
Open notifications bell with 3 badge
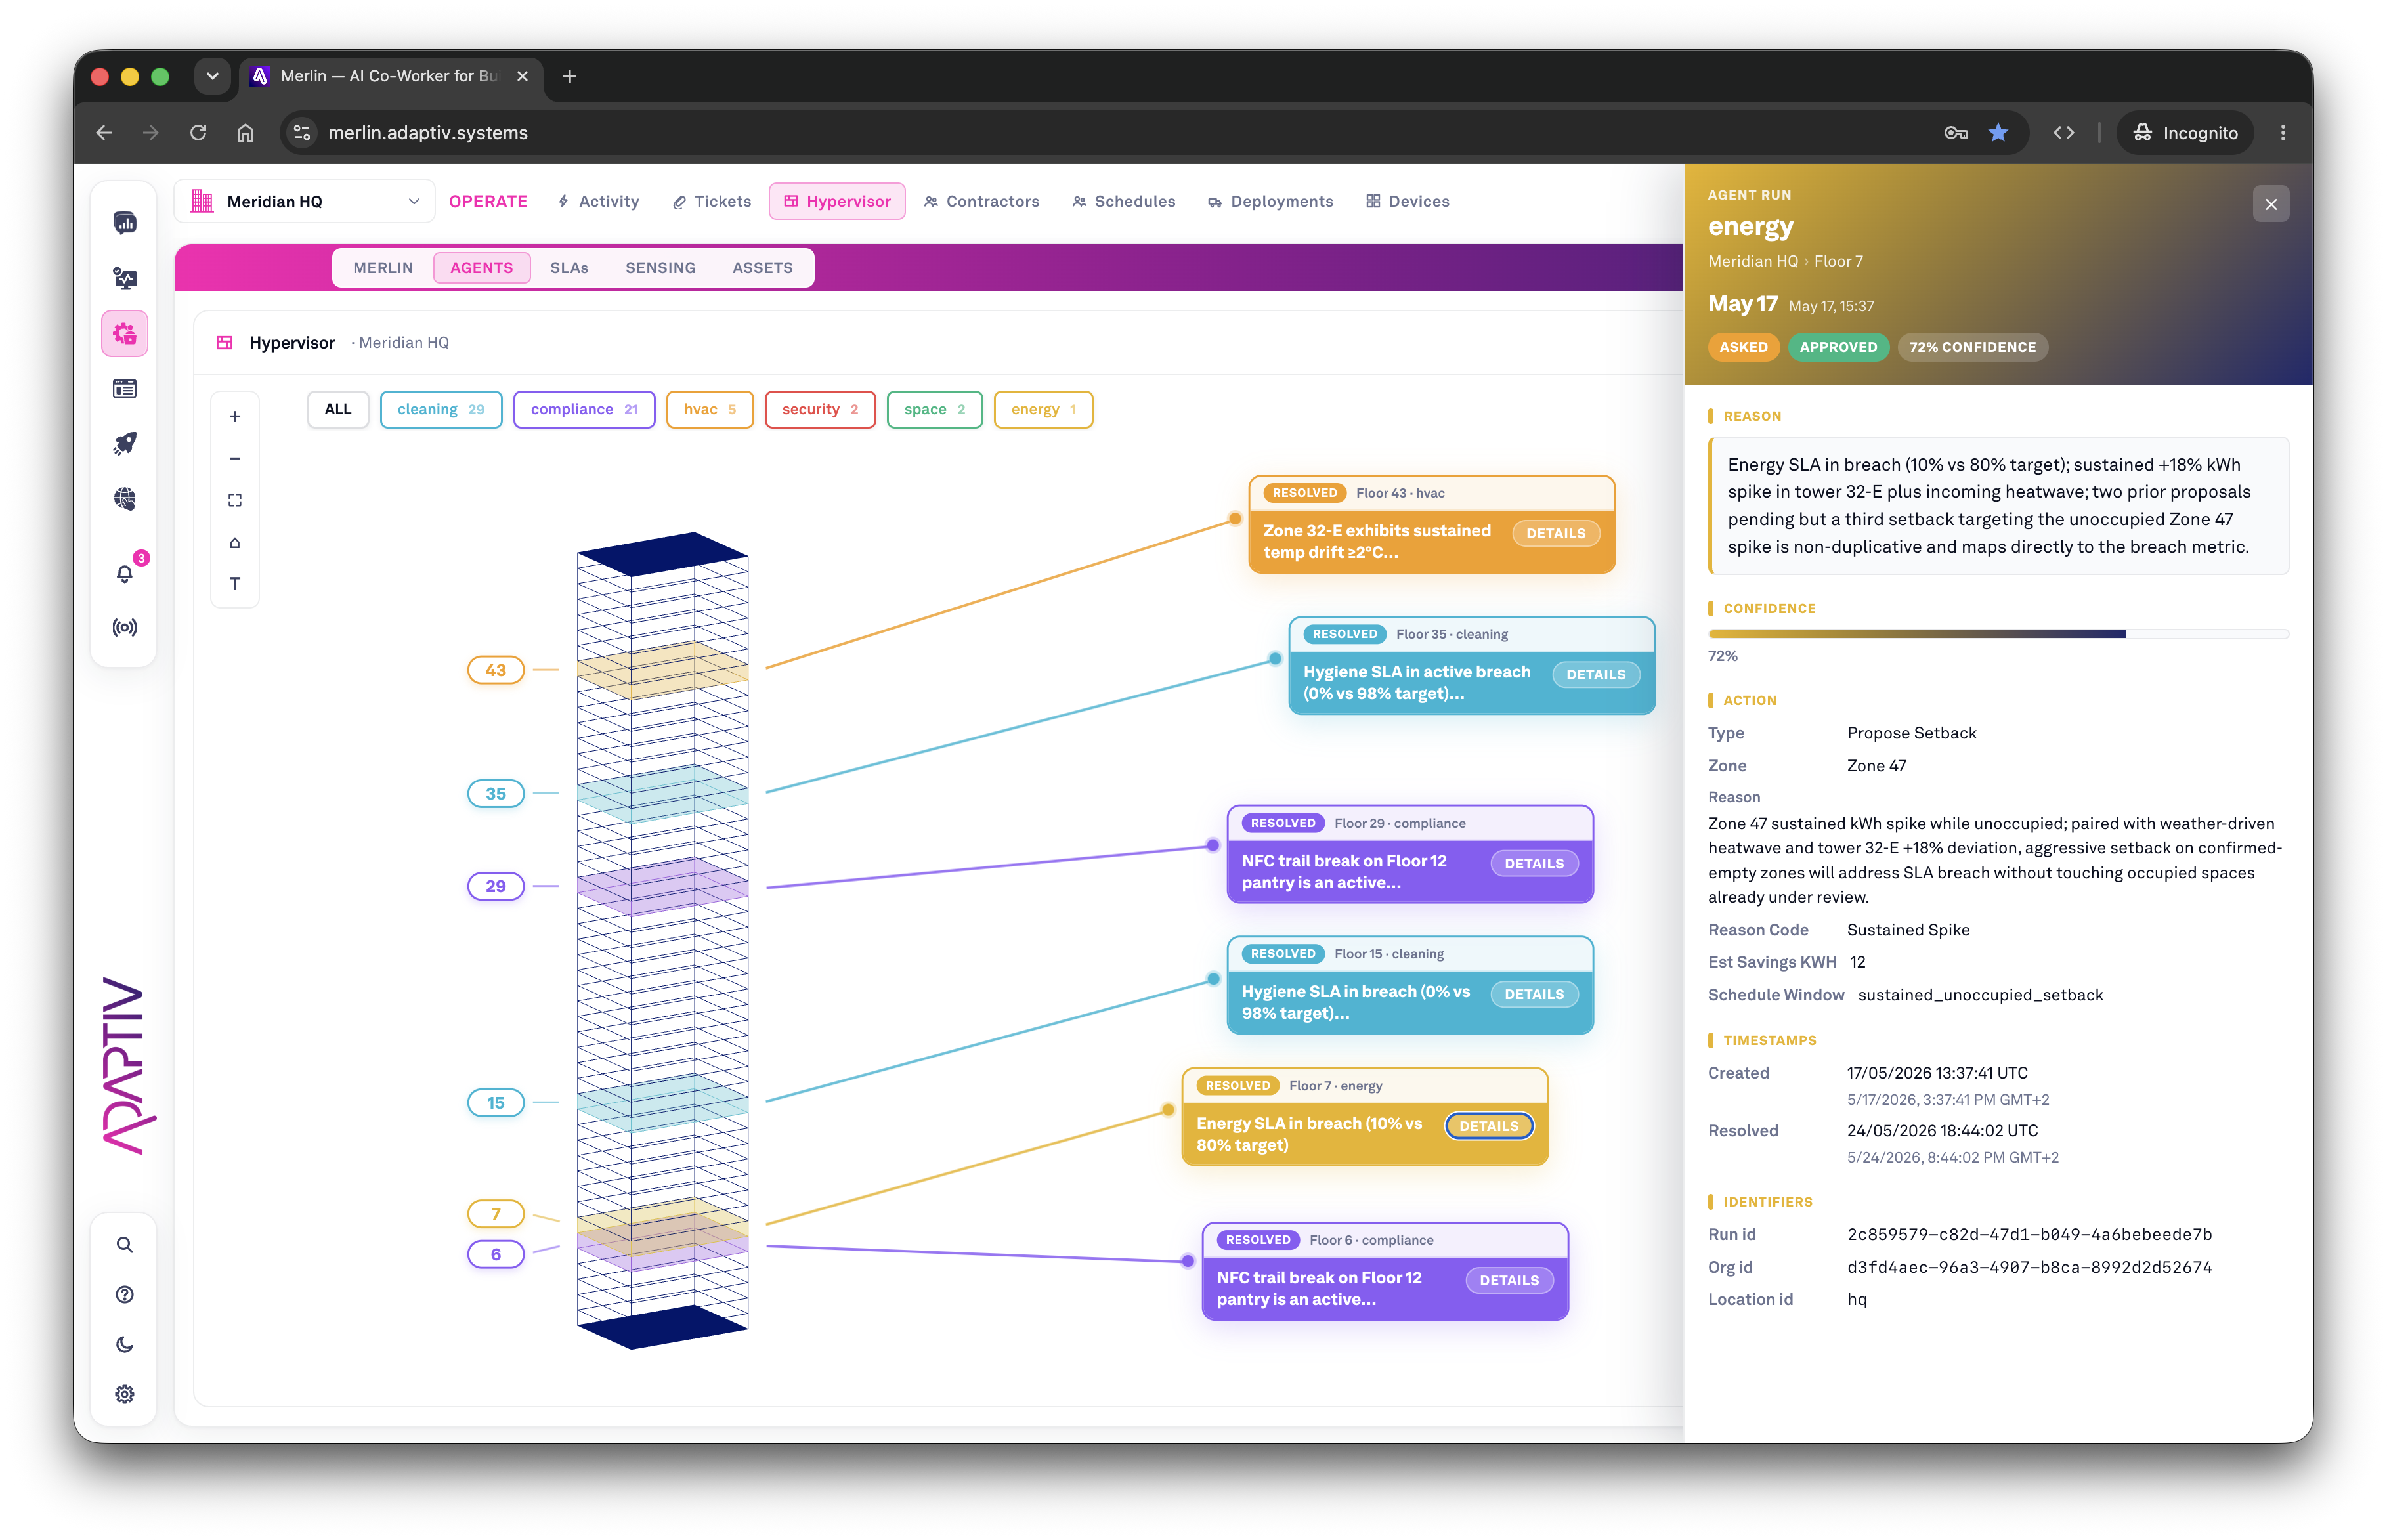point(125,573)
